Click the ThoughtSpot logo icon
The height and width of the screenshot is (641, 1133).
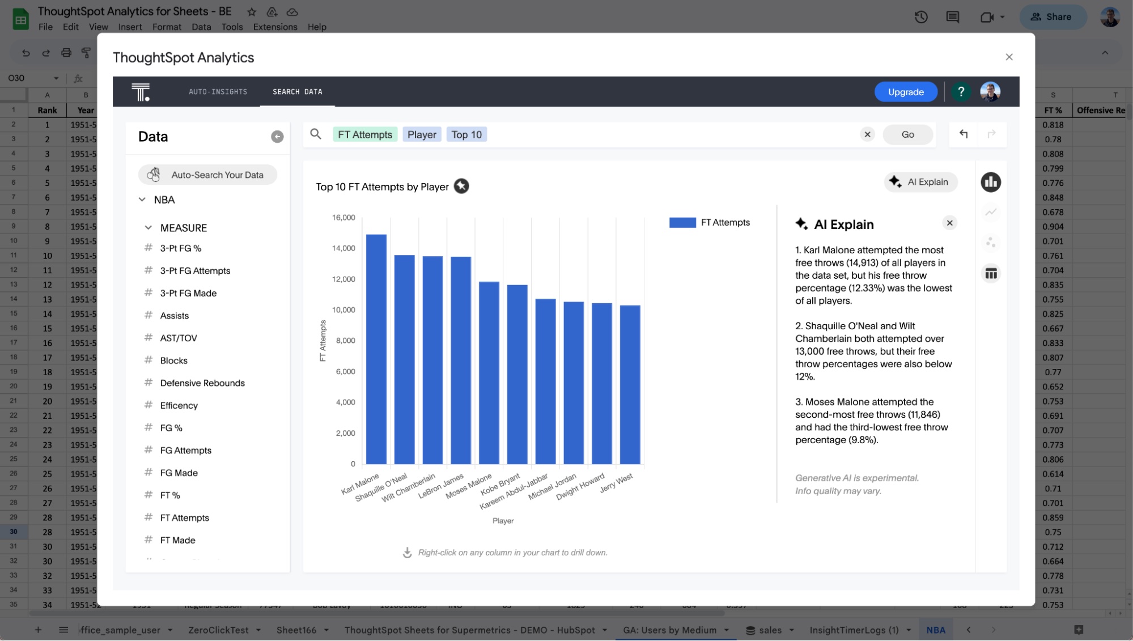(141, 92)
